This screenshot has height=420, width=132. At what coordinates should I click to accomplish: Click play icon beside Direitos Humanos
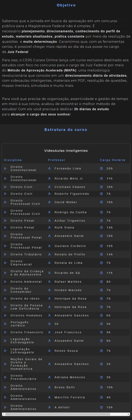[x=5, y=315]
